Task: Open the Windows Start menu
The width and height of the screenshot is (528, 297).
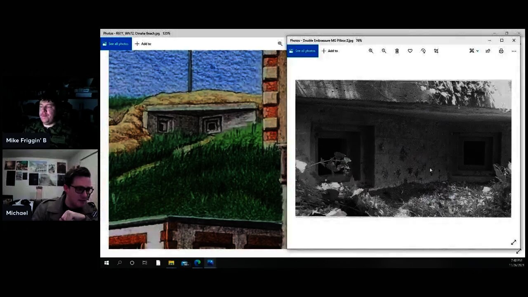Action: coord(106,263)
